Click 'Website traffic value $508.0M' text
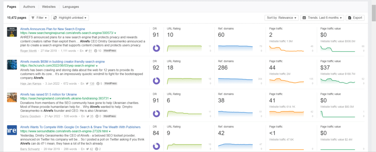 [x=338, y=41]
